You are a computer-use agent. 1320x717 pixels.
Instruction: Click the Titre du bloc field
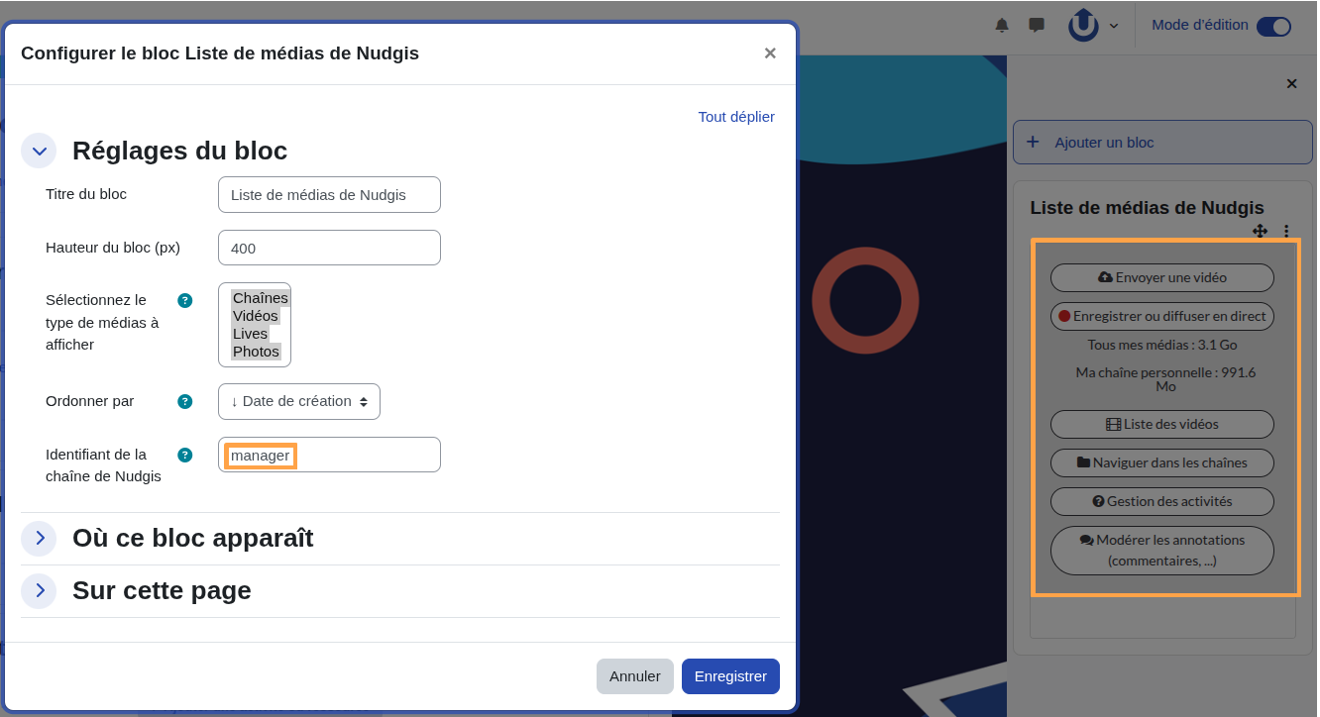tap(329, 195)
